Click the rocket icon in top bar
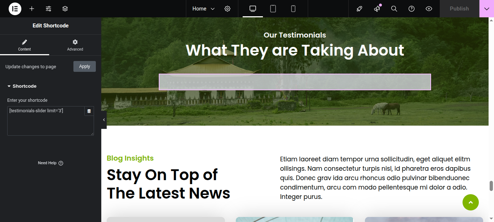 (359, 9)
